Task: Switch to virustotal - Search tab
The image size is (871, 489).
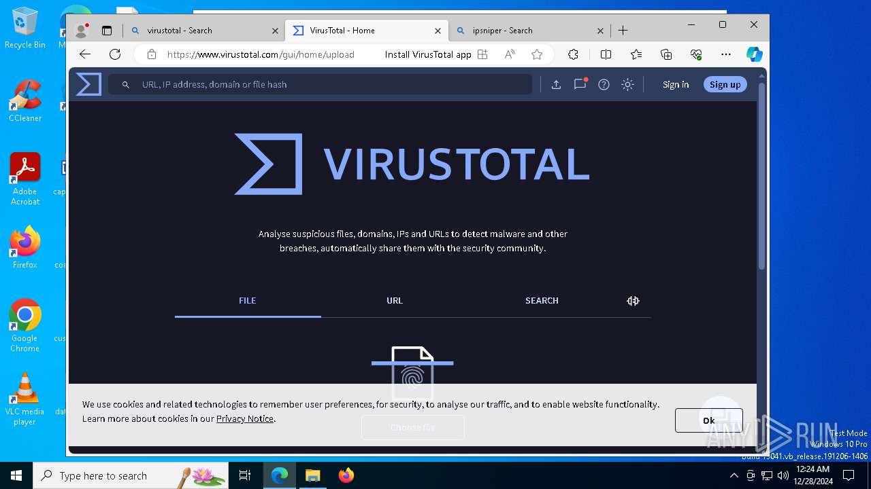Action: click(x=206, y=30)
